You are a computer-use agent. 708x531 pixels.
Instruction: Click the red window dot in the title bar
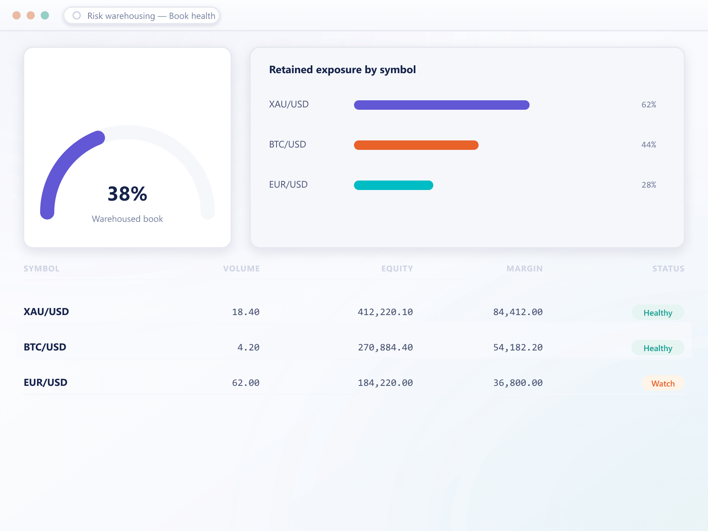pos(17,15)
